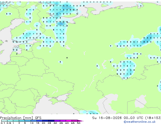The height and width of the screenshot is (124, 161).
Task: Click the "35" legend scale label
Action: [61, 123]
